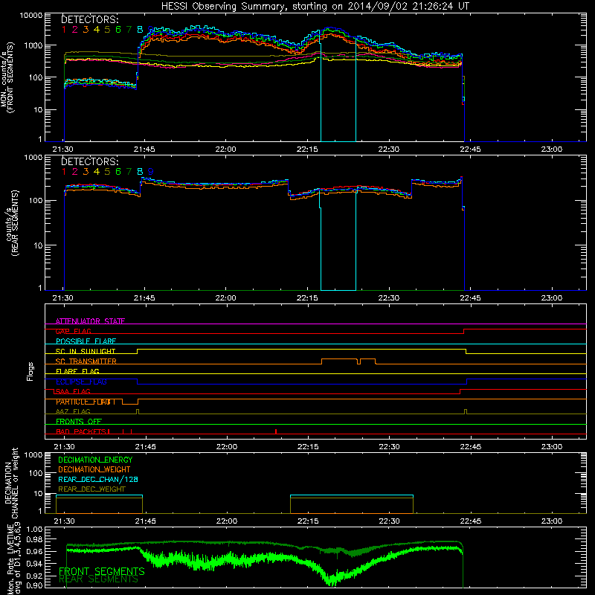
Task: Click REAR SEGMENTS label in livetime plot
Action: pos(99,579)
